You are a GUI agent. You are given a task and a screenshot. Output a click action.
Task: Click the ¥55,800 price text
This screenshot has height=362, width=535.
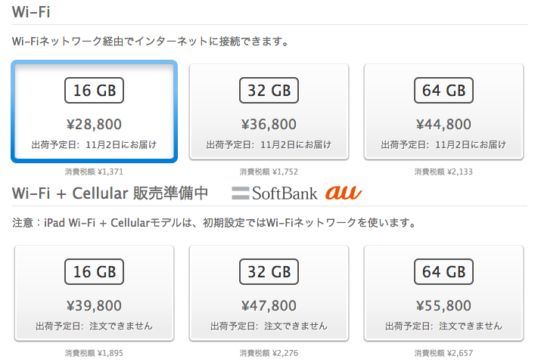tap(443, 305)
